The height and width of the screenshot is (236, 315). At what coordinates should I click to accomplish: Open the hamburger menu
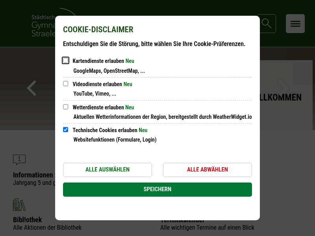tap(295, 24)
